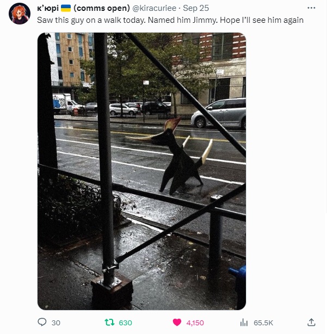The width and height of the screenshot is (327, 334).
Task: Open the view analytics bar chart icon
Action: click(x=244, y=323)
